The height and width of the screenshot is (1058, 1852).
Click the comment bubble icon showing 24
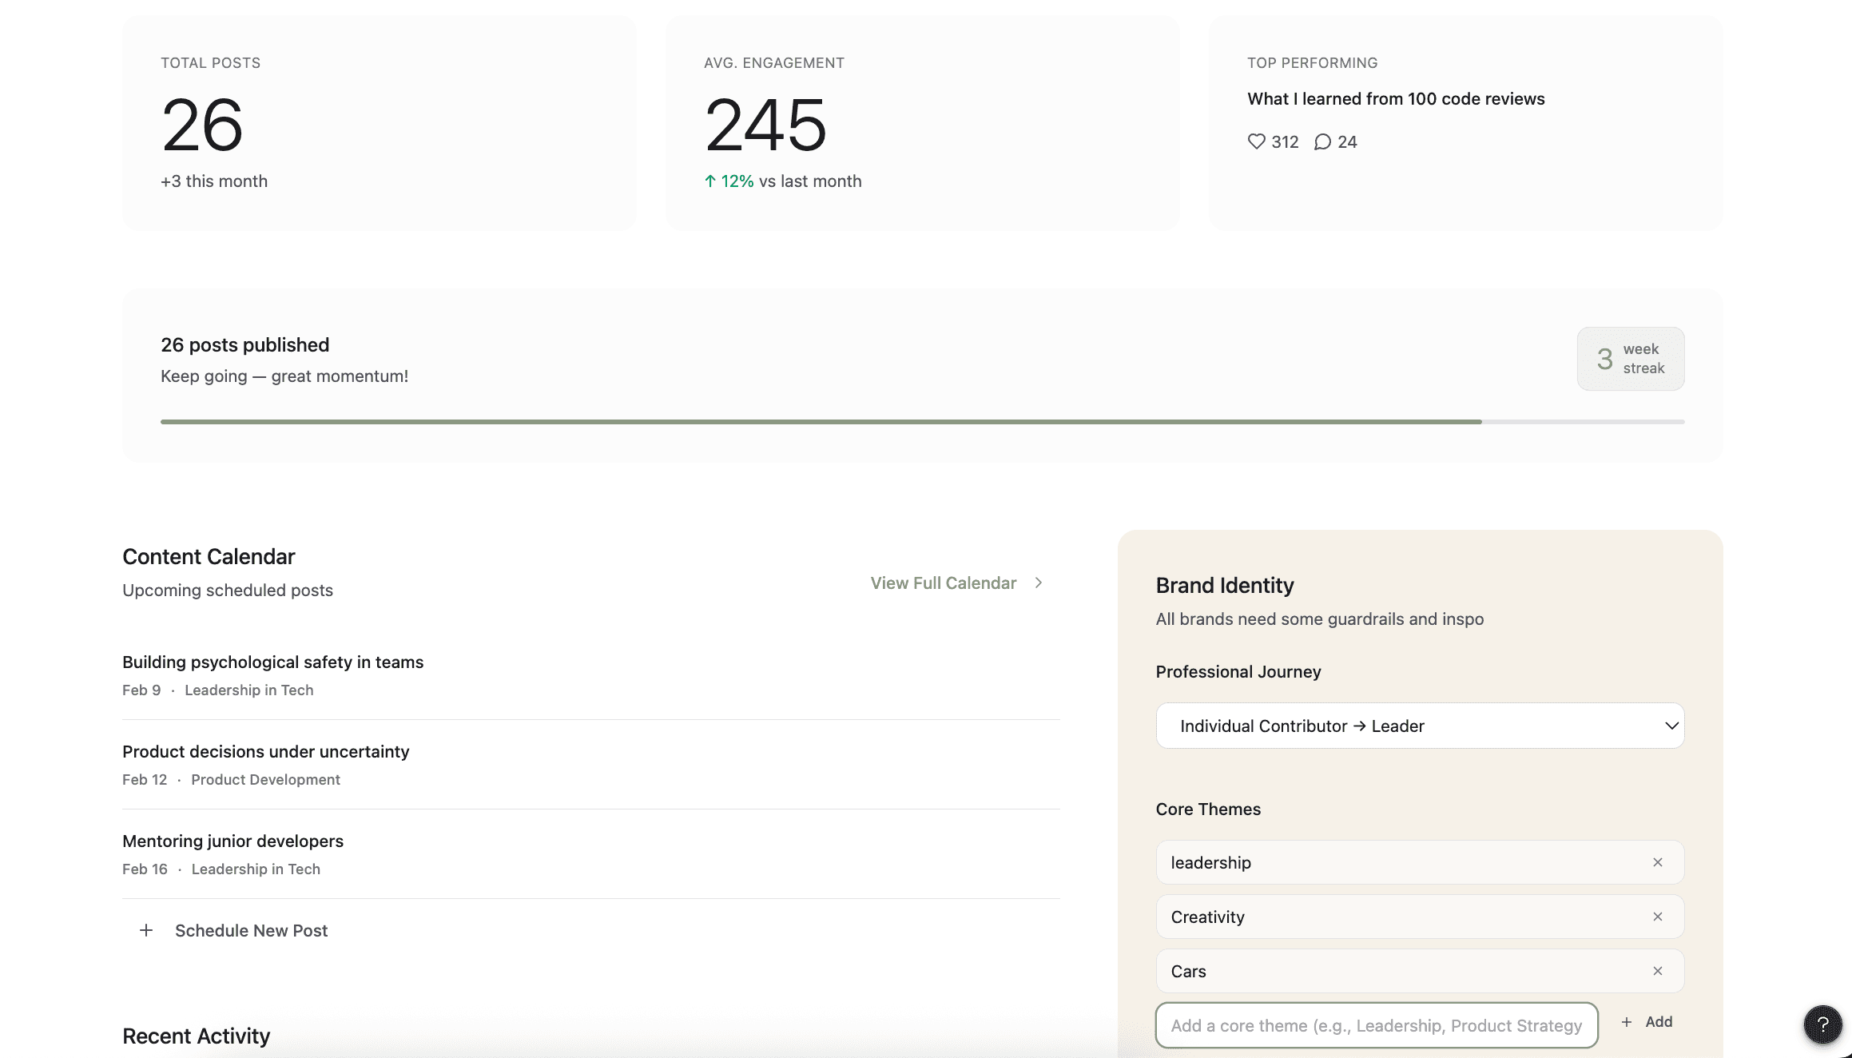click(1323, 141)
